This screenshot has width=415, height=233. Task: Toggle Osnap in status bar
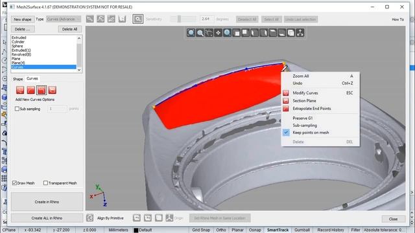click(x=255, y=230)
